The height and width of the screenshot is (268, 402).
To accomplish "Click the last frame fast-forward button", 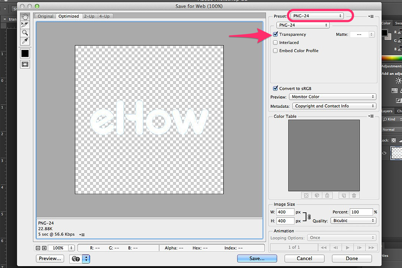I will click(371, 248).
